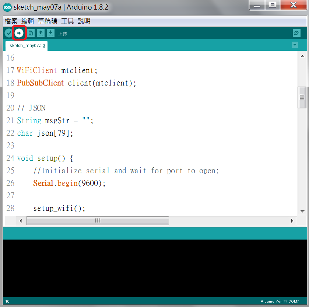
Task: Click the horizontal scrollbar left arrow
Action: point(21,221)
